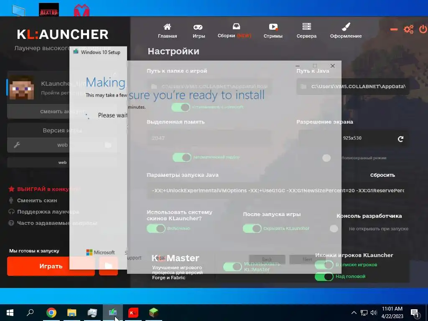Toggle the KLauncher skin system switch
Viewport: 428px width, 321px height.
coord(156,229)
